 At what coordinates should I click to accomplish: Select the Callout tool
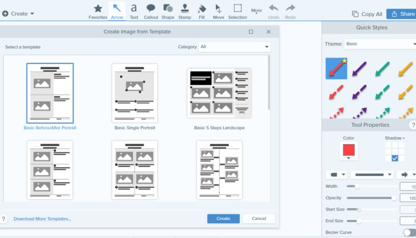[x=151, y=12]
